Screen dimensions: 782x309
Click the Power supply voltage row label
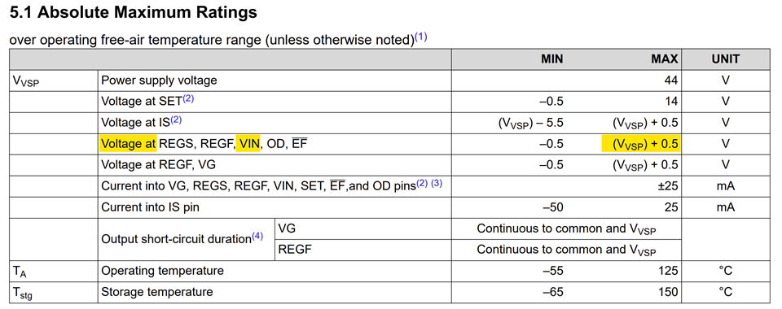[159, 81]
